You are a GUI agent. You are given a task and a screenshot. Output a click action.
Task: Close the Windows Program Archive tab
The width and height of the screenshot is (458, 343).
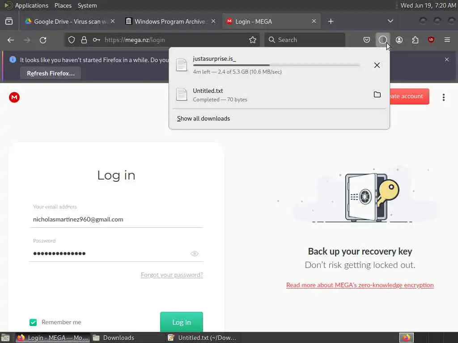click(x=213, y=21)
